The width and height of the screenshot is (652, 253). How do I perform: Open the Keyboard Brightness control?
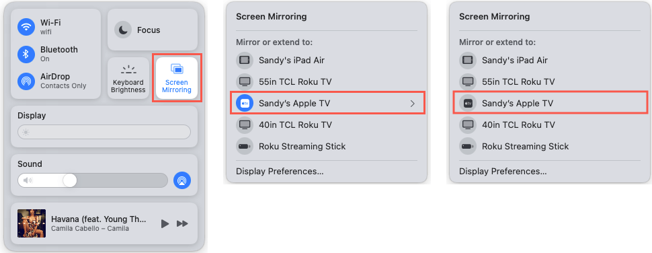click(x=128, y=78)
